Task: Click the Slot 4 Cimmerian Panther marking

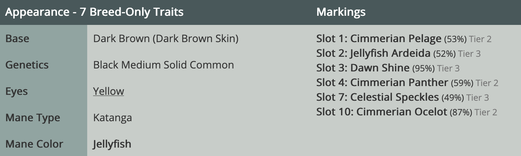Action: [x=382, y=83]
